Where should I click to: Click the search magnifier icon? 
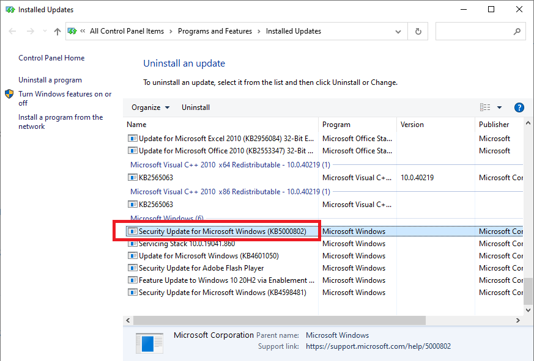(517, 31)
